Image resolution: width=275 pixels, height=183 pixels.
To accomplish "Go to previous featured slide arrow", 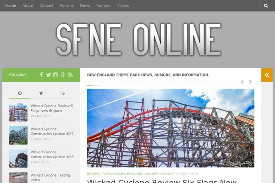I will click(x=242, y=81).
